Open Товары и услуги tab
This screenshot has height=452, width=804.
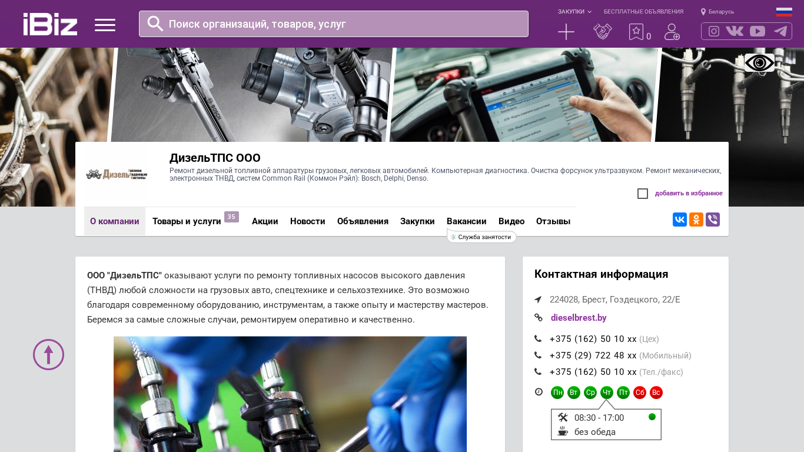[187, 221]
